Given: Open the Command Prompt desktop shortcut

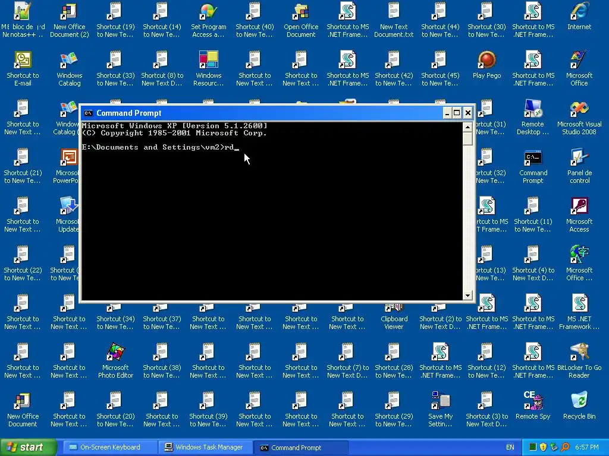Looking at the screenshot, I should pyautogui.click(x=533, y=166).
